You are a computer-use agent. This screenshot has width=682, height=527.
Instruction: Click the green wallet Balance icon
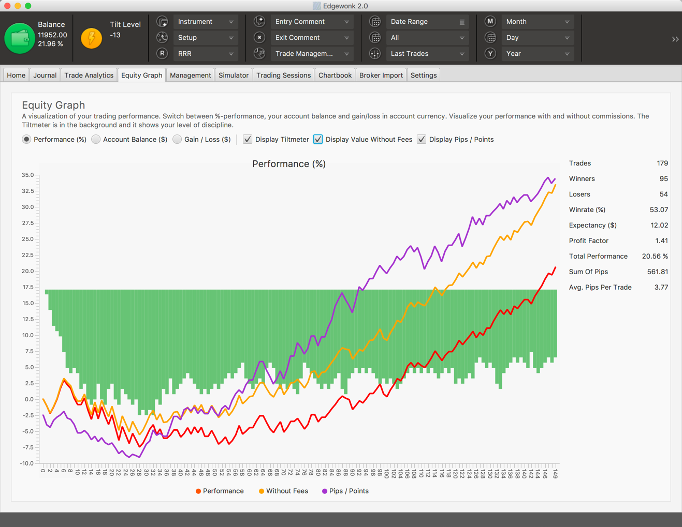(19, 38)
